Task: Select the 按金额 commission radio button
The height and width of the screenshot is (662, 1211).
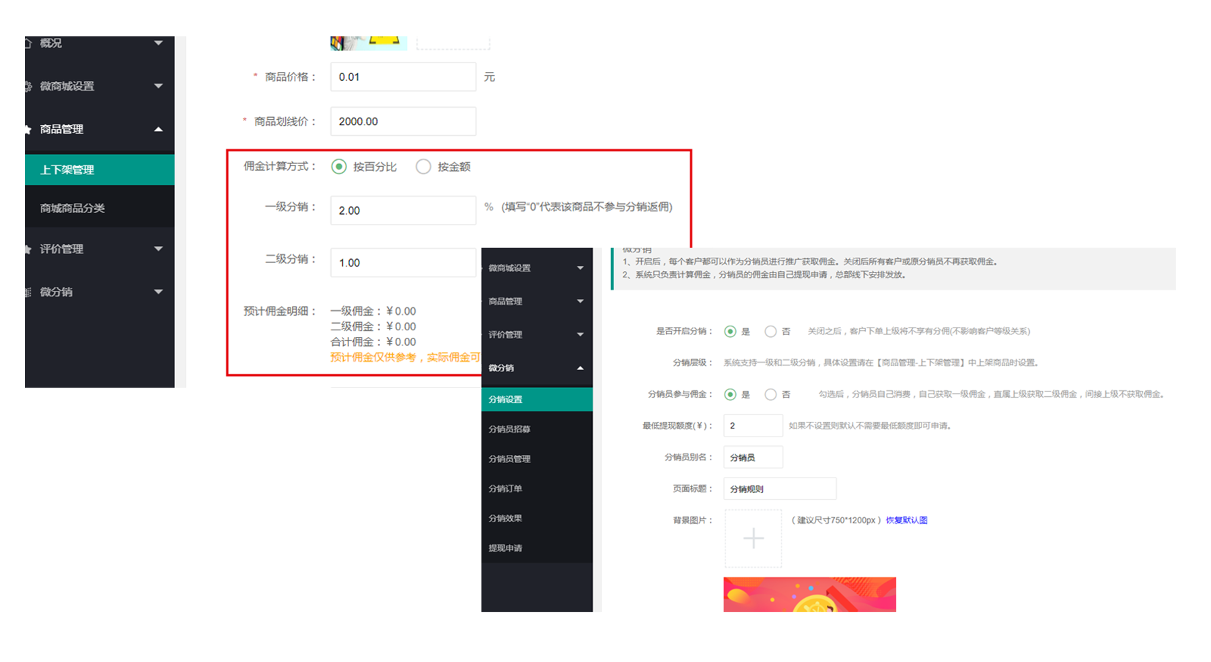Action: click(x=423, y=167)
